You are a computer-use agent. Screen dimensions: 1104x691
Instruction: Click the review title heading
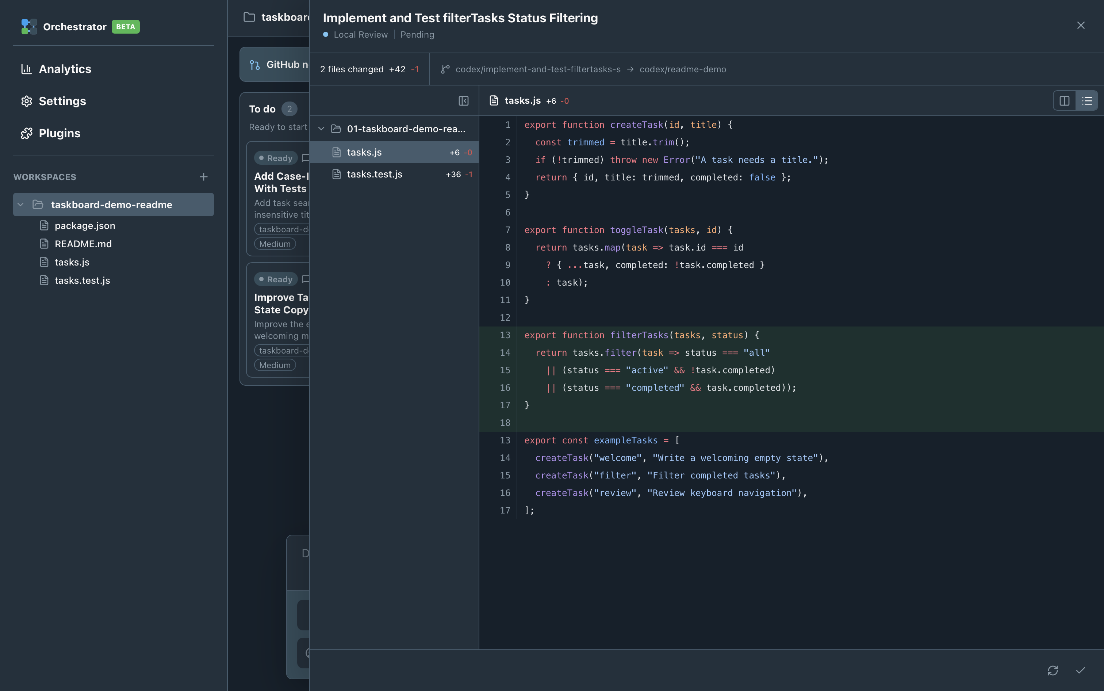tap(460, 18)
